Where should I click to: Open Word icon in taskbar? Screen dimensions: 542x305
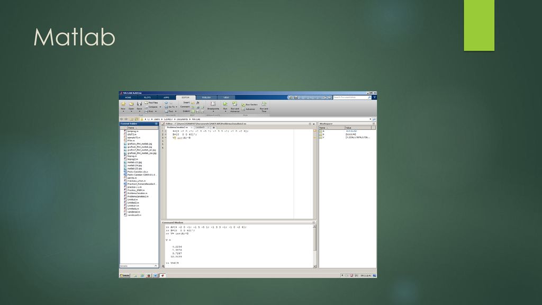click(x=155, y=275)
